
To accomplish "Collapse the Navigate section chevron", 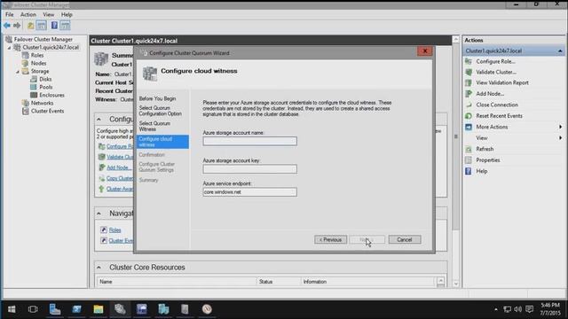I will pos(99,214).
